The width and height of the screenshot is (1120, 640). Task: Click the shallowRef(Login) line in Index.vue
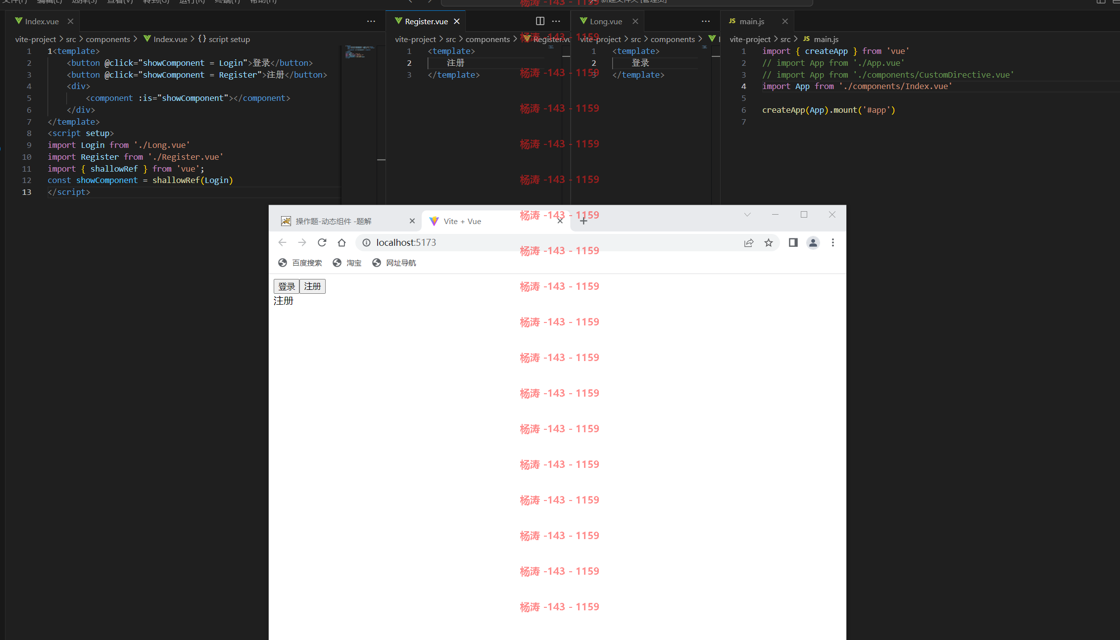pyautogui.click(x=140, y=180)
